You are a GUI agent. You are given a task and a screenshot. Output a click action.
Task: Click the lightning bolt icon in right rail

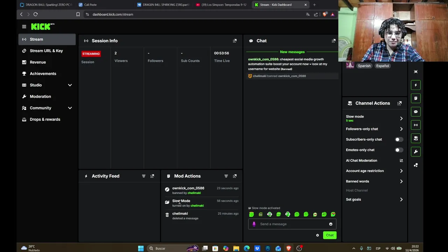(416, 85)
